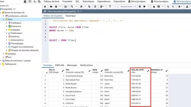
Task: Click the Copy rows icon
Action: pos(81,7)
